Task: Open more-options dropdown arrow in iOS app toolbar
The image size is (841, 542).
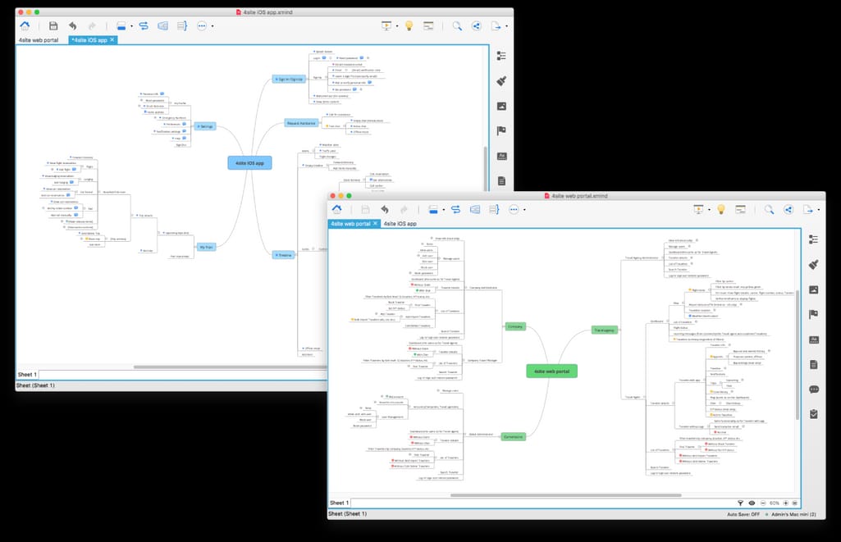Action: pyautogui.click(x=213, y=26)
